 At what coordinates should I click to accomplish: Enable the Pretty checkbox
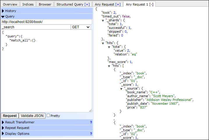click(x=48, y=116)
